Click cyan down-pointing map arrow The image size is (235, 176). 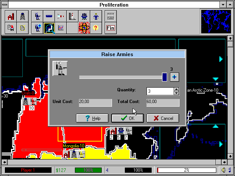point(216,79)
